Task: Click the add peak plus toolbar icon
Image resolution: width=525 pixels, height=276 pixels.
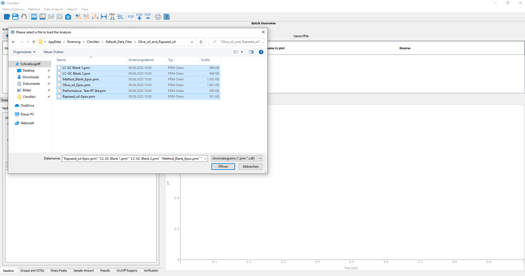Action: [x=78, y=16]
